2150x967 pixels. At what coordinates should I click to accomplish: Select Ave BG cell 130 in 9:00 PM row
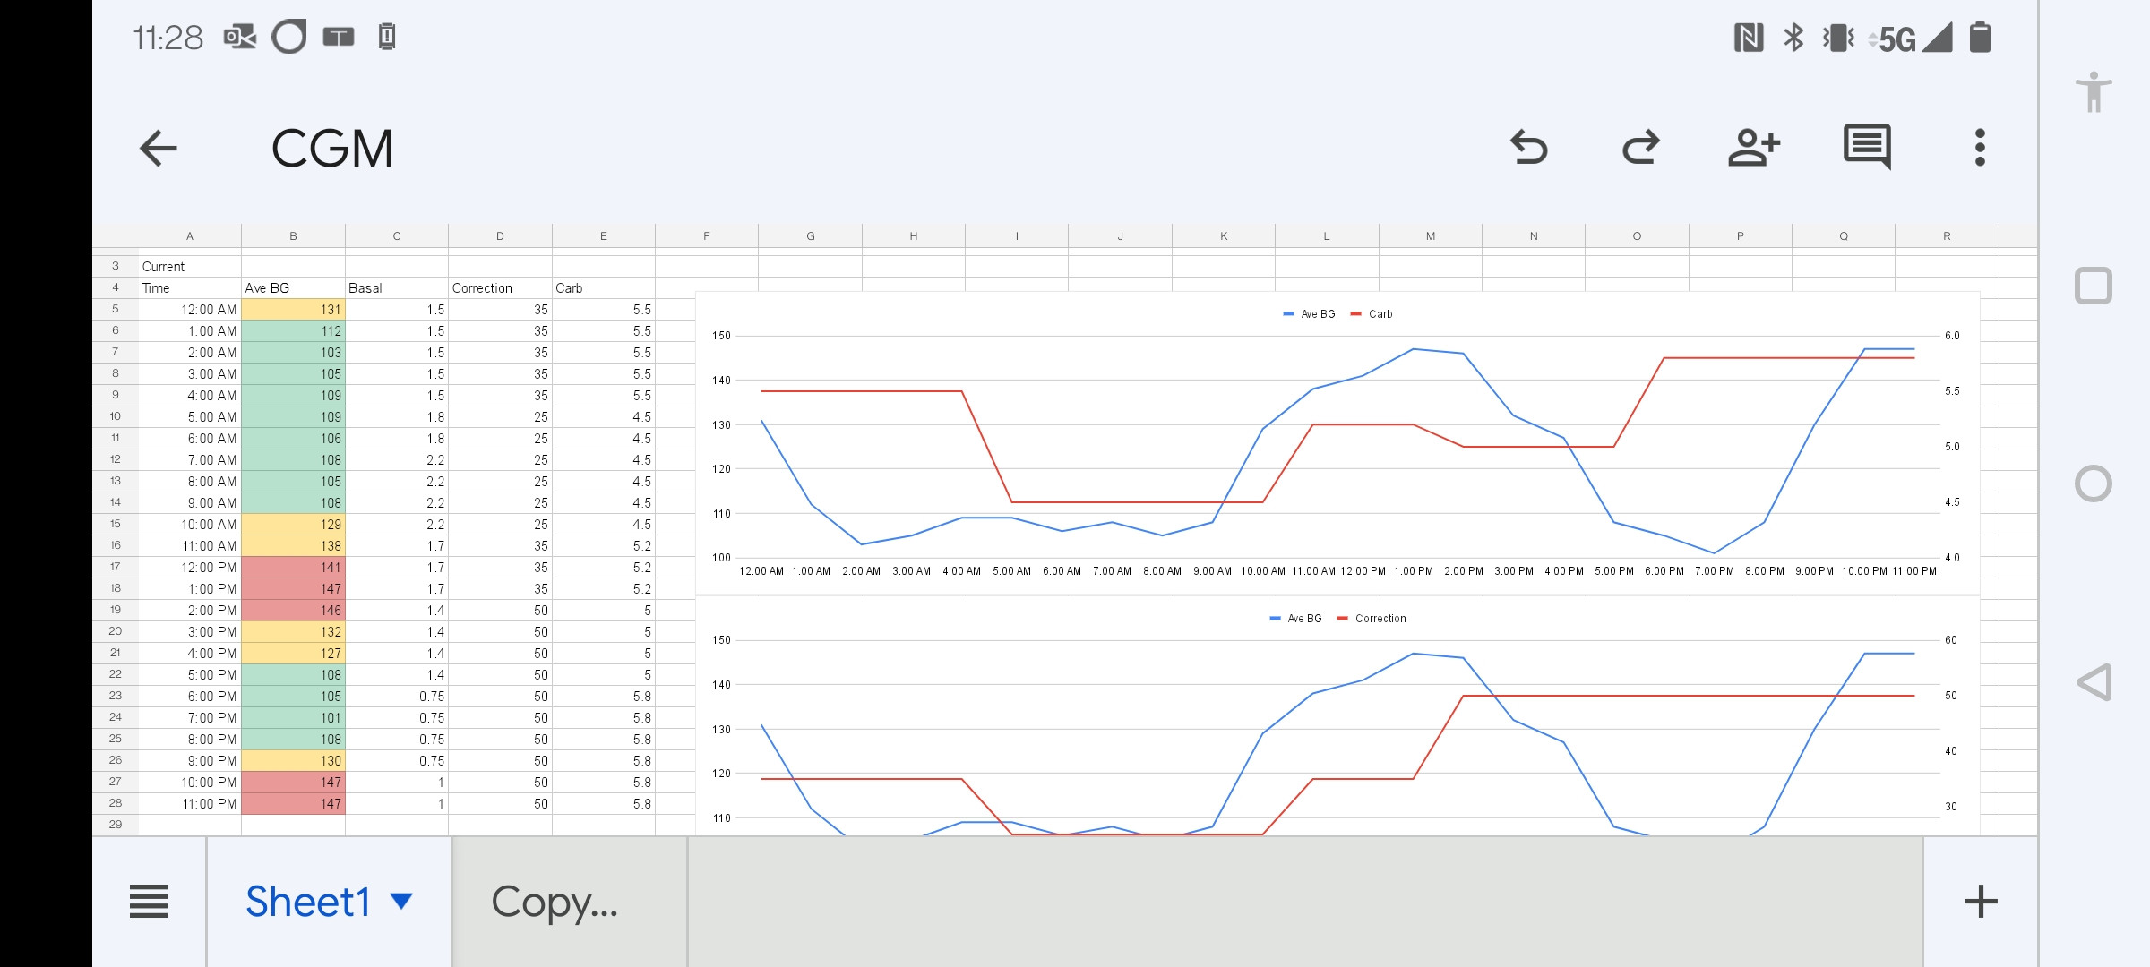(x=293, y=761)
